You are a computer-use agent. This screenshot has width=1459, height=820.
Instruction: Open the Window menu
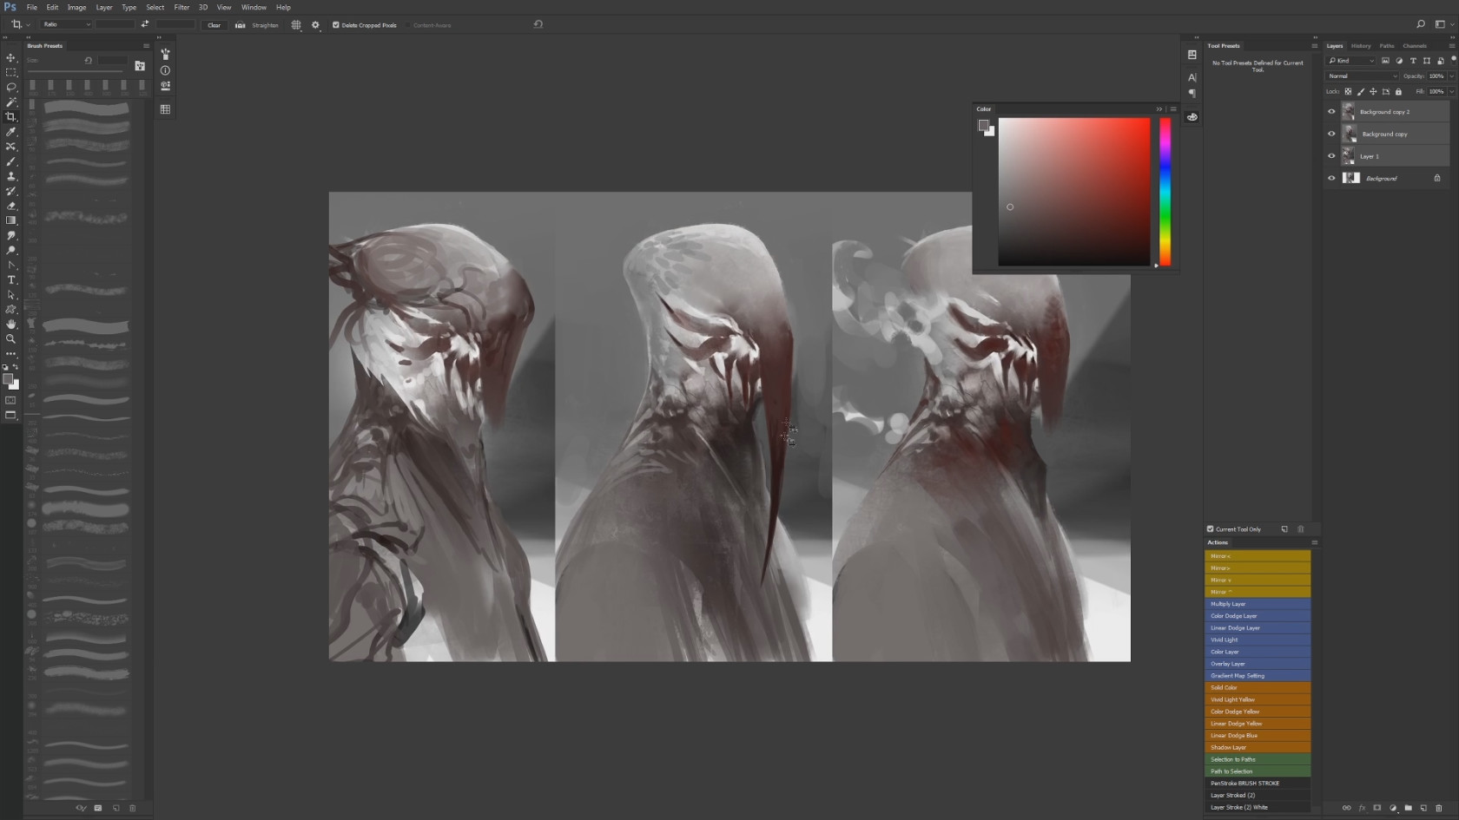point(254,7)
